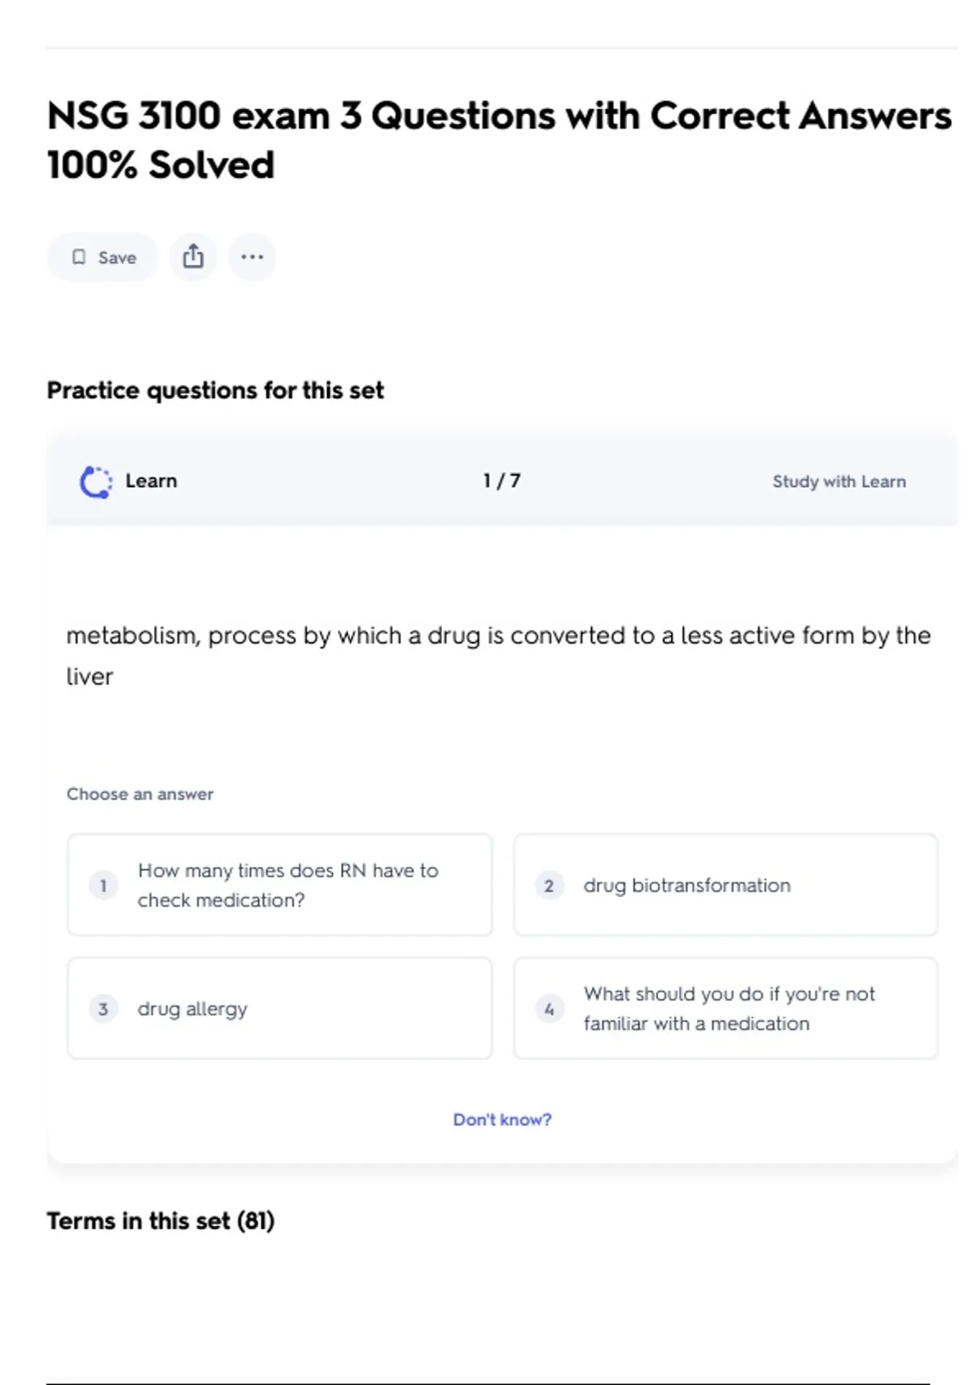This screenshot has height=1385, width=977.
Task: Pick 'What should you do' answer option
Action: pos(729,1009)
